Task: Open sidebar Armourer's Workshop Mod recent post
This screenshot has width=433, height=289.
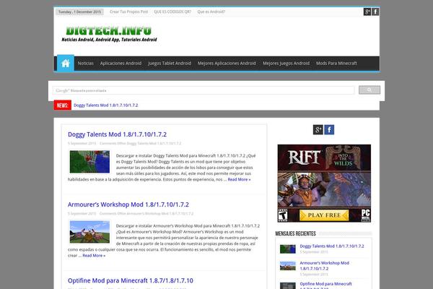Action: (325, 266)
